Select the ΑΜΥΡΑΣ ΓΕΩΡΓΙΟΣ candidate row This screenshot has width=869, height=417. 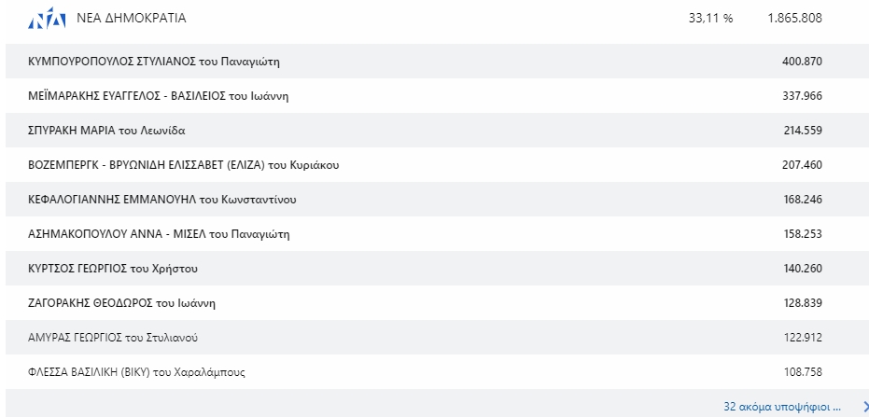114,337
